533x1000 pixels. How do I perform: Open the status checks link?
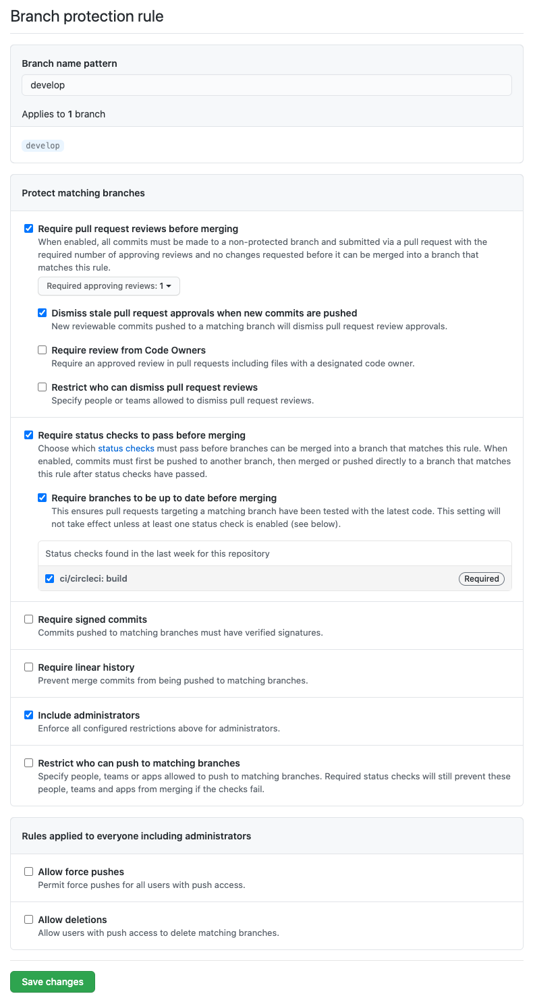(x=126, y=449)
